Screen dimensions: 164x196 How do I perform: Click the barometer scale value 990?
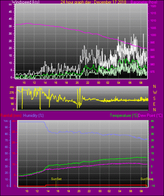(152, 50)
